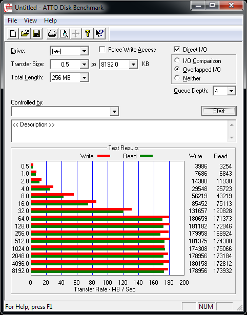The height and width of the screenshot is (315, 247).
Task: Click the yellow question mark About icon
Action: point(88,33)
